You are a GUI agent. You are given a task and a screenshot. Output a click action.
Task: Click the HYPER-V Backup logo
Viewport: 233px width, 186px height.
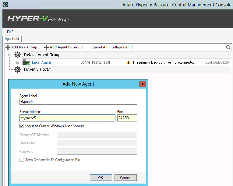(38, 19)
